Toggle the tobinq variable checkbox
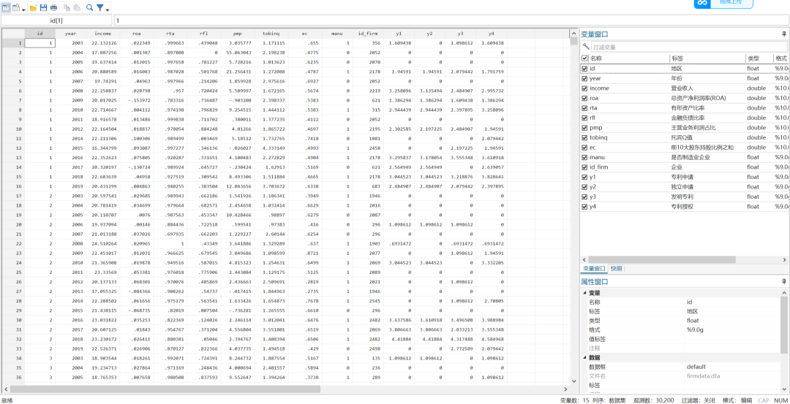Screen dimensions: 790x404 click(584, 137)
